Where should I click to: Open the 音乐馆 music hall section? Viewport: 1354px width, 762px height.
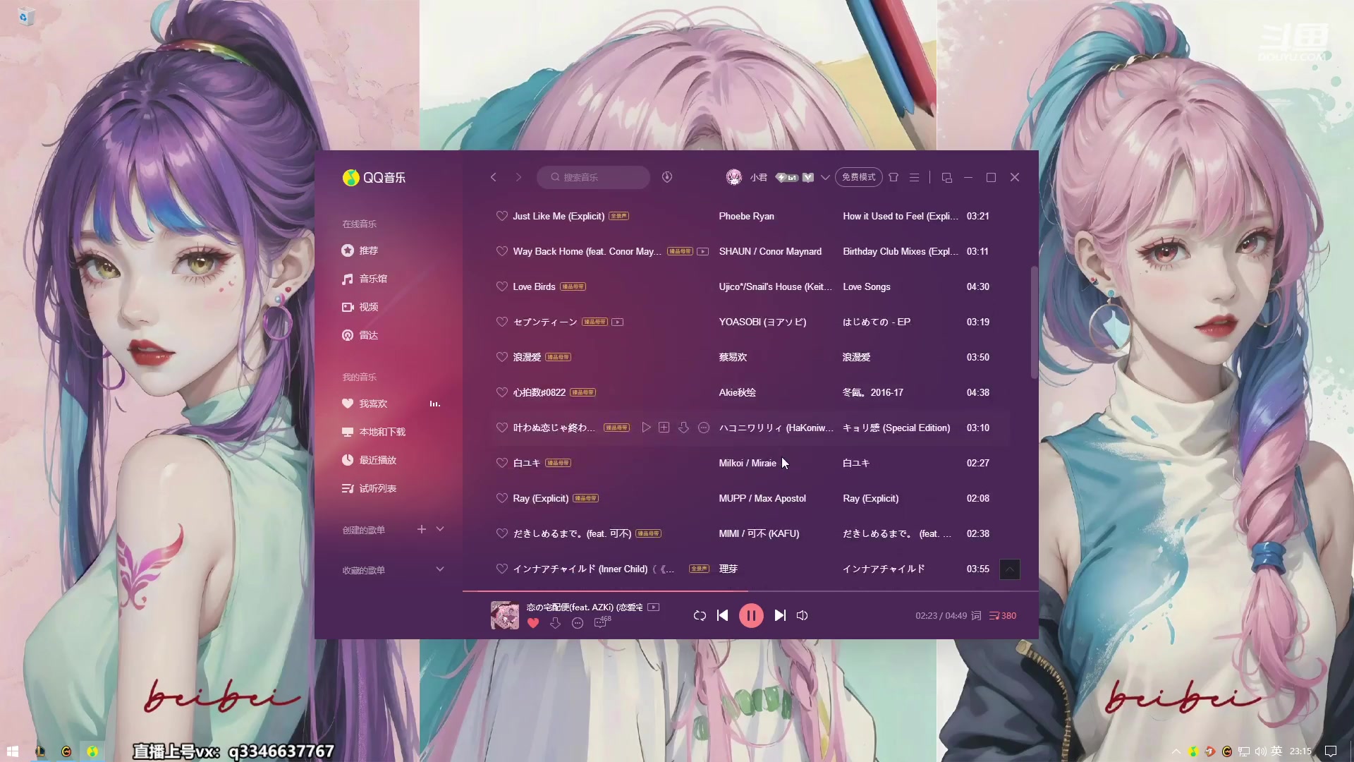[x=372, y=279]
